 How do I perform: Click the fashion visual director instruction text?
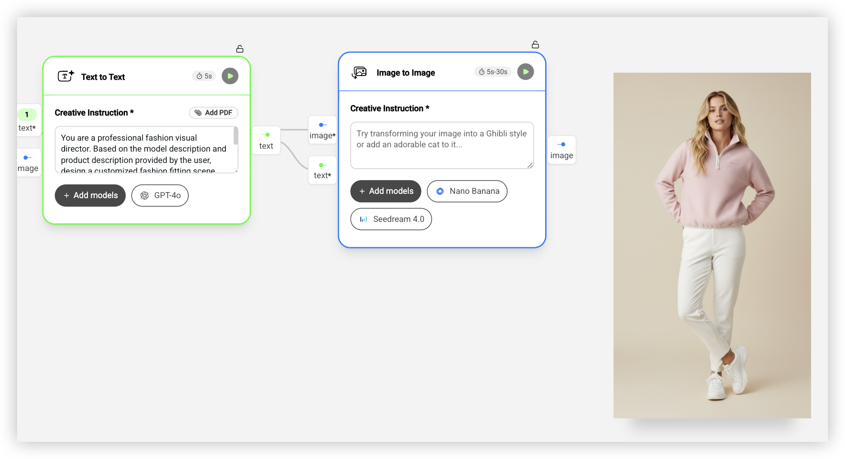click(x=144, y=153)
